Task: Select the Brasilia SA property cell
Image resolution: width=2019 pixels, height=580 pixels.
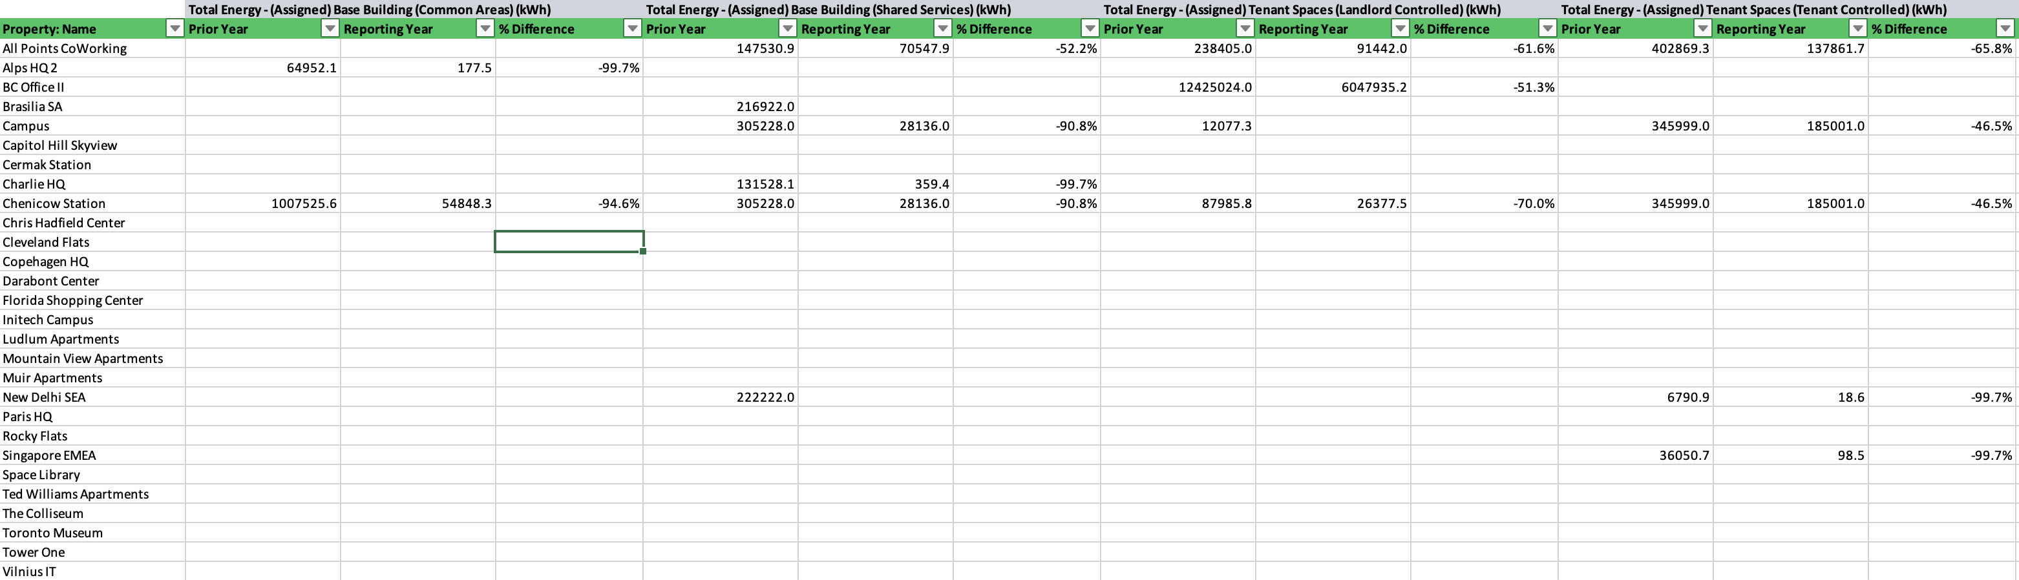Action: tap(92, 107)
